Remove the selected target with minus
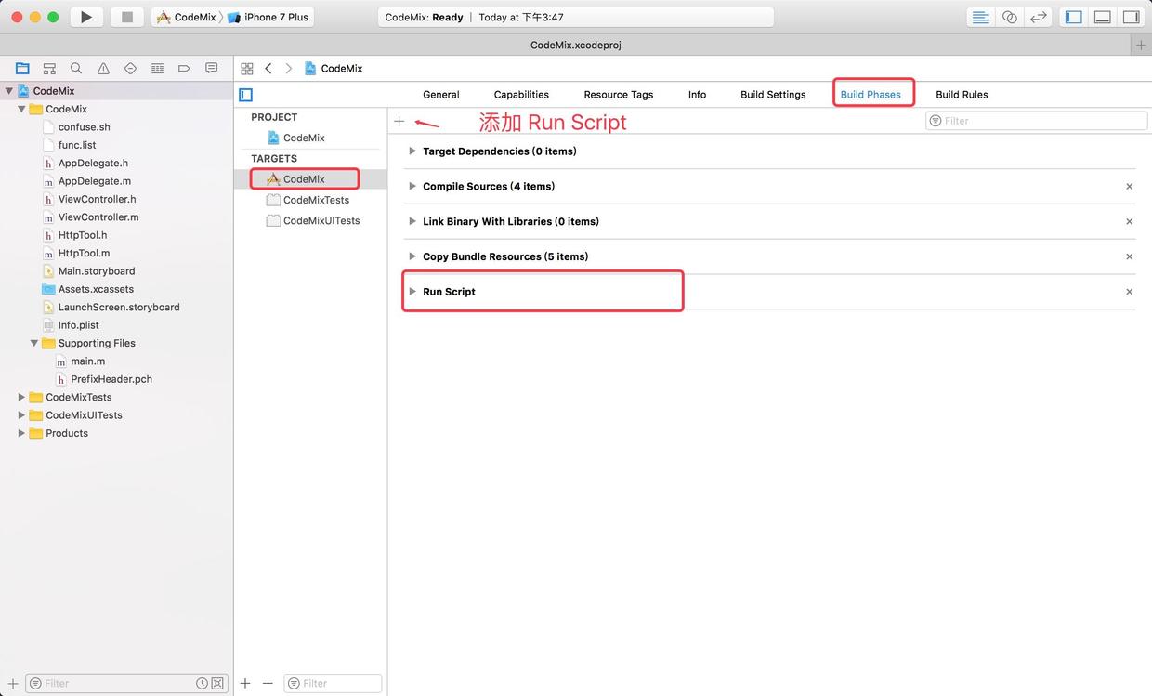The height and width of the screenshot is (696, 1152). [x=268, y=683]
